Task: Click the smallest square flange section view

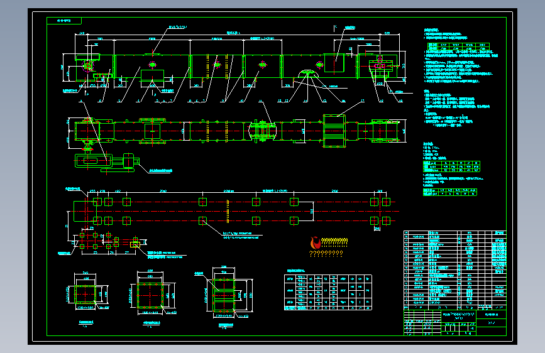Action: 85,295
